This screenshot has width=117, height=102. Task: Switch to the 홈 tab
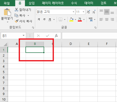point(20,3)
